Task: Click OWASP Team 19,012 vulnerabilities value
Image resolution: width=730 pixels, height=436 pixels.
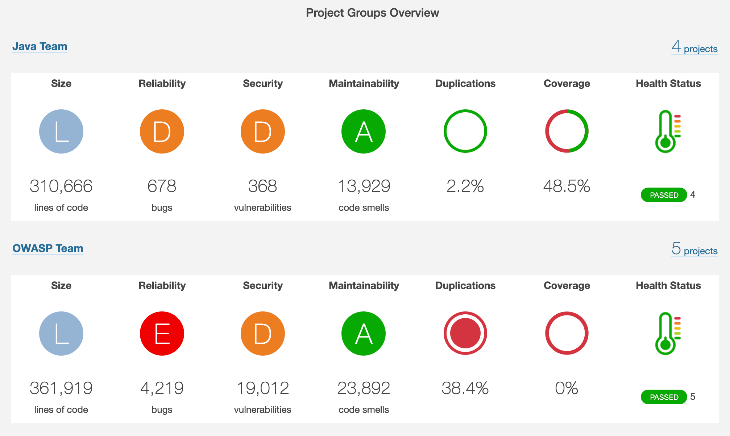Action: (263, 388)
